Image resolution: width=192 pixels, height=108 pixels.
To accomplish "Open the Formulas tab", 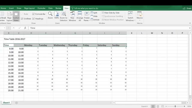I will tap(41, 8).
